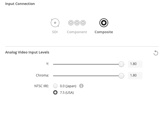Click the Composite text label

[104, 32]
